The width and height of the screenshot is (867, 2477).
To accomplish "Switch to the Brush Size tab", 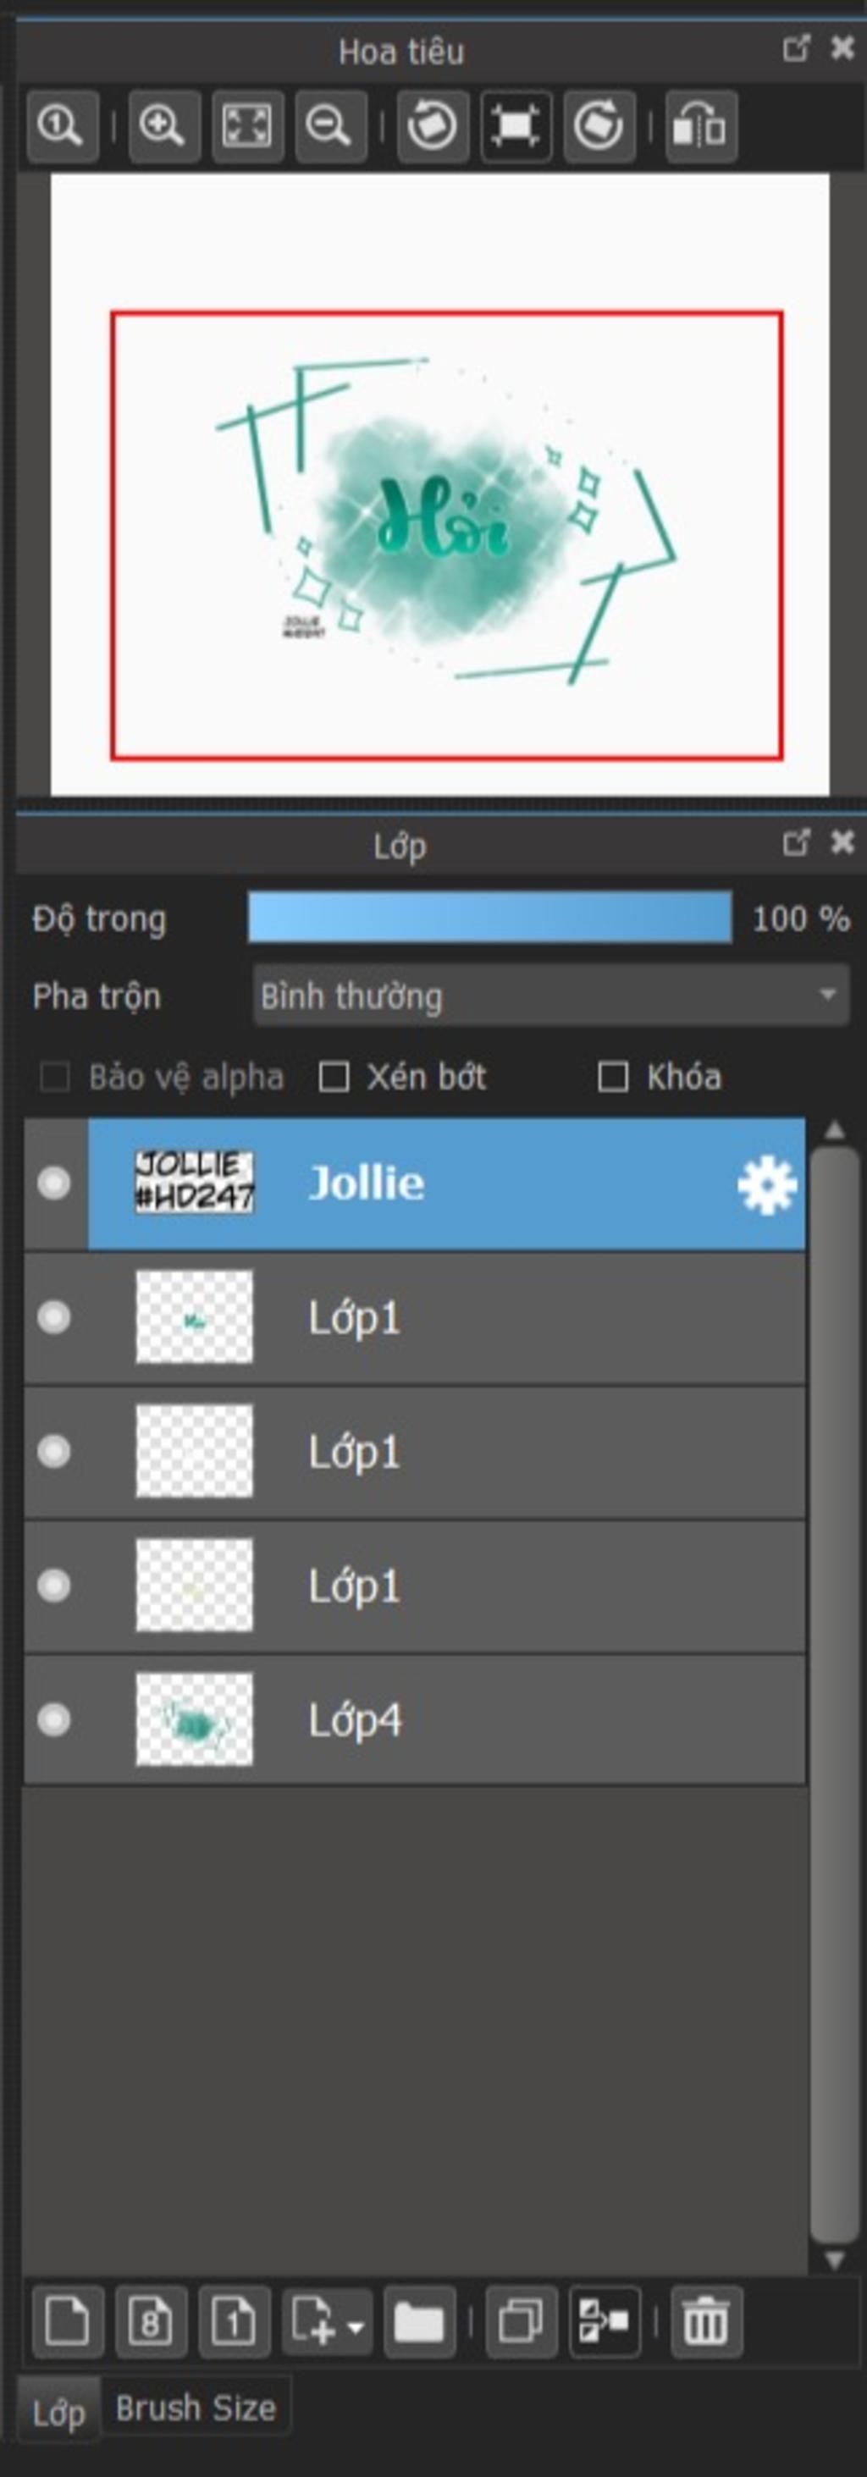I will (195, 2408).
